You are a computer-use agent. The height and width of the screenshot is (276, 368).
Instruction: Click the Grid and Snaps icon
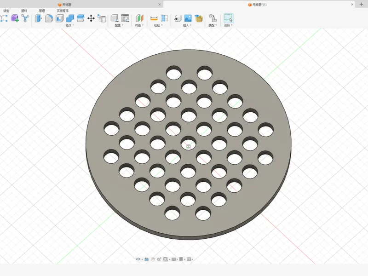click(181, 259)
